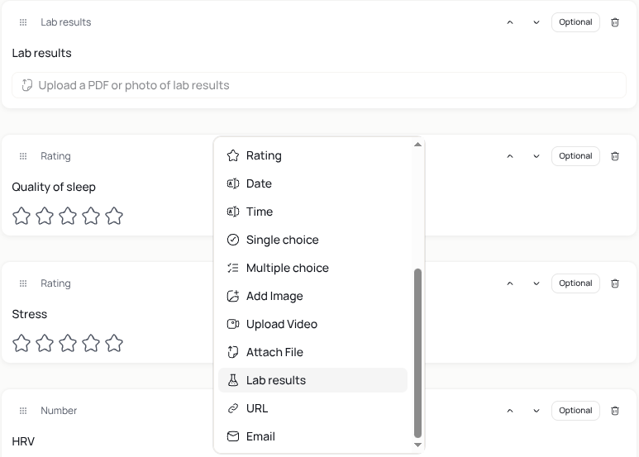
Task: Click the link icon beside URL option
Action: pyautogui.click(x=233, y=408)
